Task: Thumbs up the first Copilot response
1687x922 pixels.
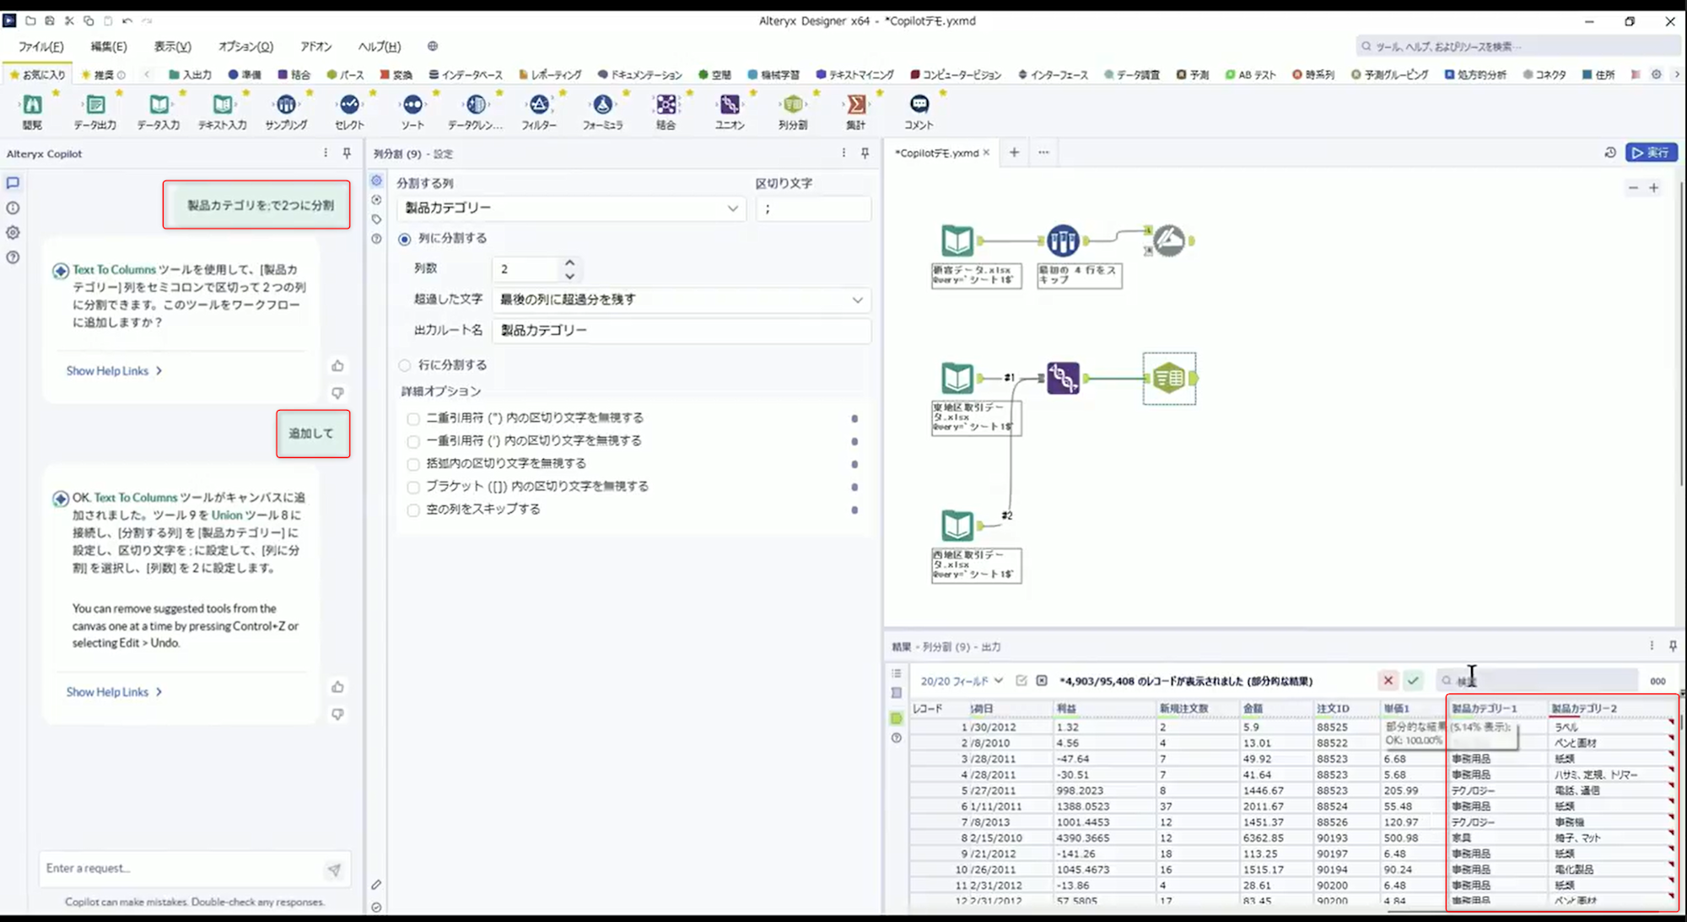Action: pyautogui.click(x=337, y=365)
